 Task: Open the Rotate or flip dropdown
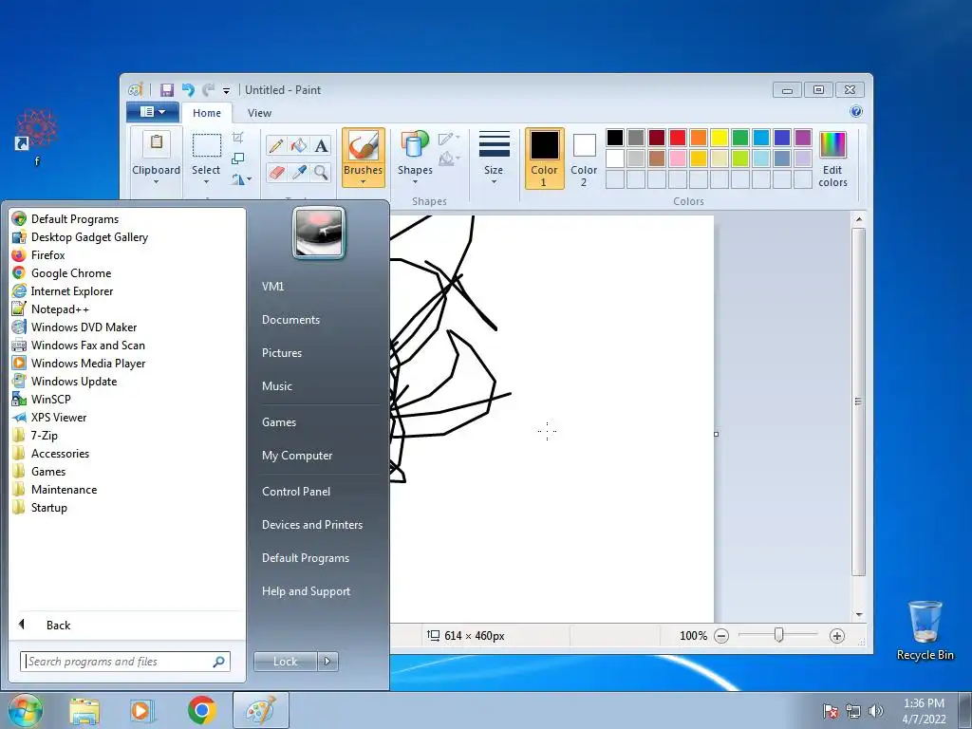(x=241, y=179)
